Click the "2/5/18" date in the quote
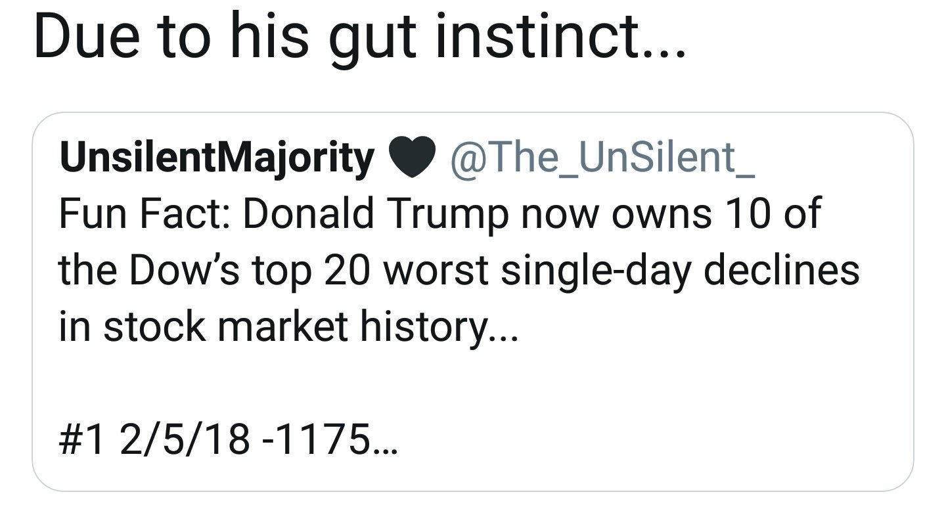 pyautogui.click(x=185, y=440)
